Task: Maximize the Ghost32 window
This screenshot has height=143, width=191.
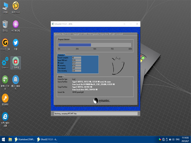Action: tap(131, 24)
